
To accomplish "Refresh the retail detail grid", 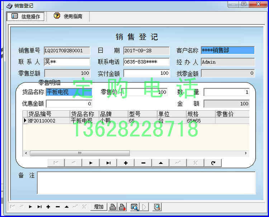I will [x=213, y=163].
